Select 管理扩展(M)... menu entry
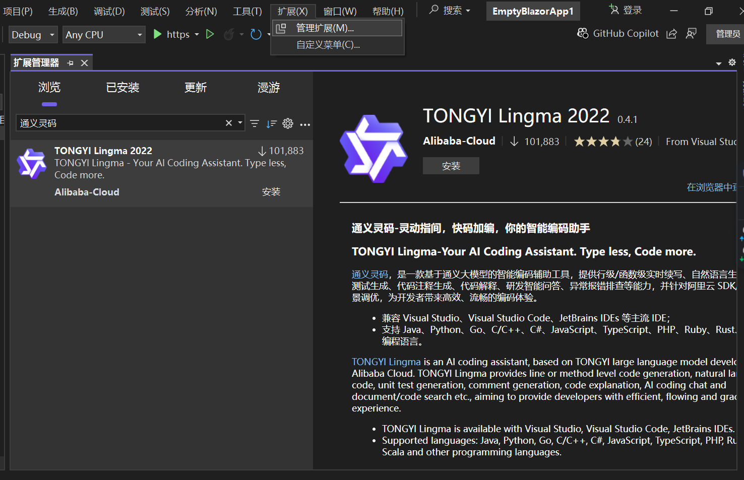The width and height of the screenshot is (744, 480). (x=337, y=28)
